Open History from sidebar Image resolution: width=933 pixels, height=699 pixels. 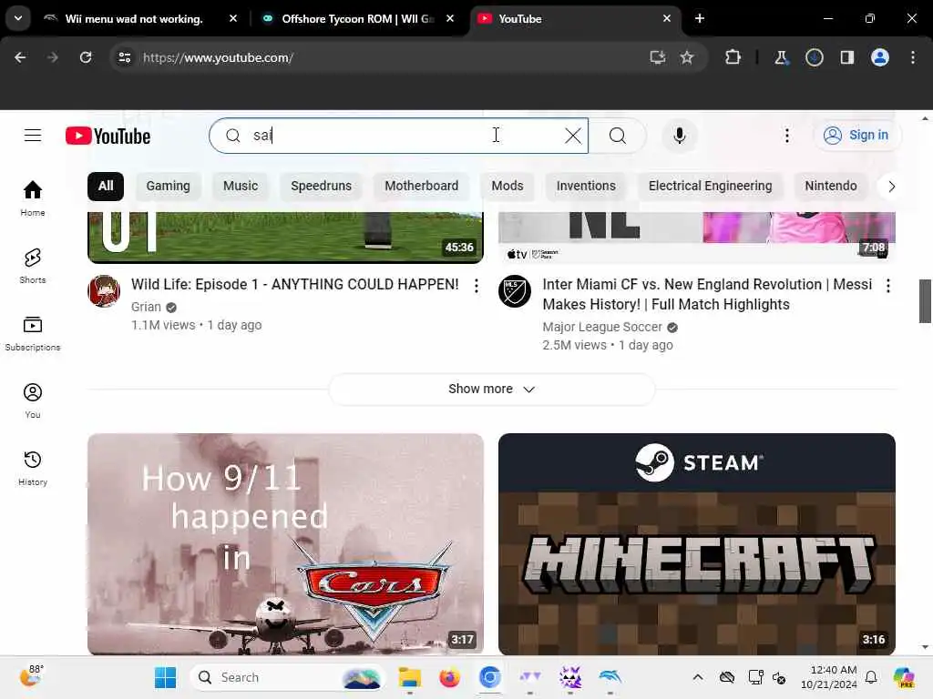click(x=33, y=468)
